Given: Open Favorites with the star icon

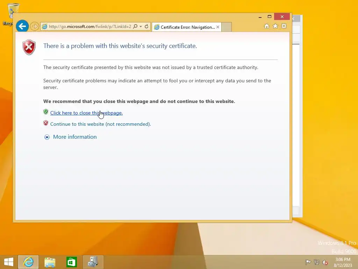Looking at the screenshot, I should pyautogui.click(x=275, y=26).
